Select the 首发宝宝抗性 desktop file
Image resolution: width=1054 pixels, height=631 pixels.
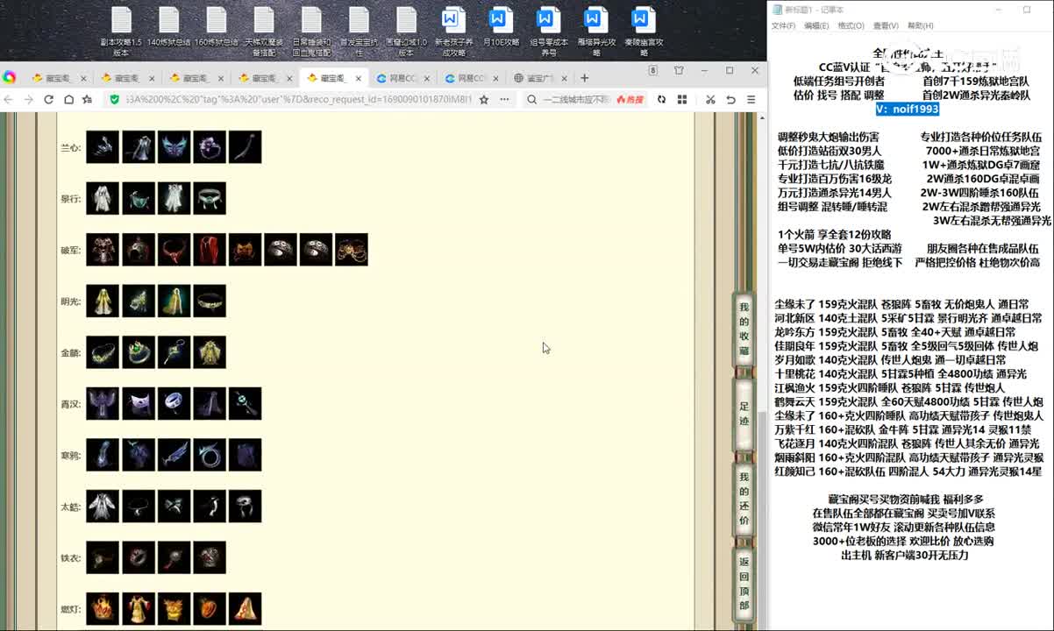point(358,32)
